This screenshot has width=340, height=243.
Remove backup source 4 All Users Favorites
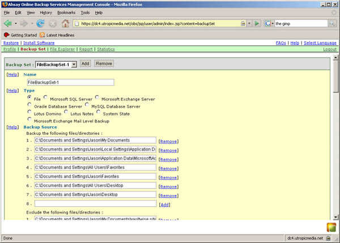[x=168, y=168]
